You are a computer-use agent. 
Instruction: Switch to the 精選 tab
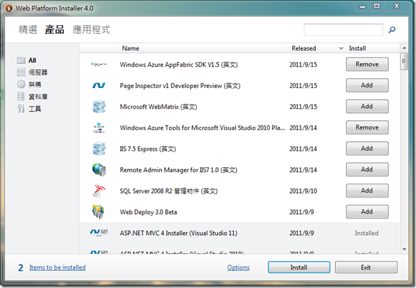(28, 30)
